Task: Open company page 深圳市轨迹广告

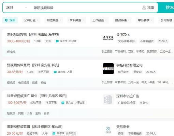Action: click(128, 96)
